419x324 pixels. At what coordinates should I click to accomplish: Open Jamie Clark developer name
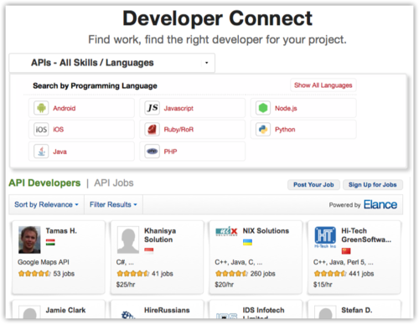[65, 310]
